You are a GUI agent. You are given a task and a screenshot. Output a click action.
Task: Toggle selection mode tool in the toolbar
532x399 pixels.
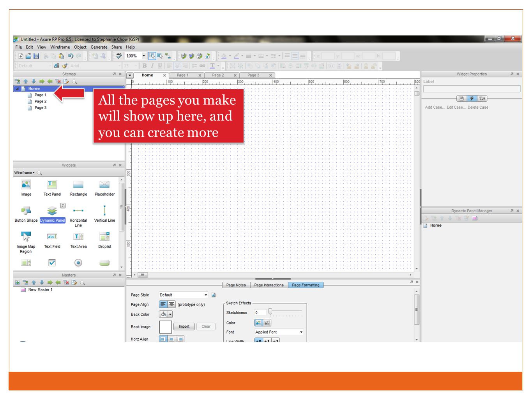(x=152, y=56)
